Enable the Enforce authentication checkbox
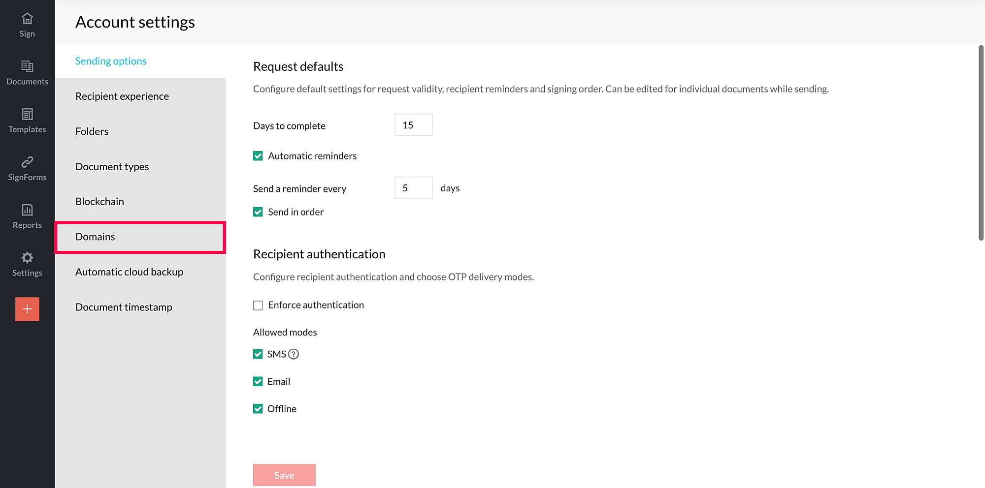 pos(258,305)
